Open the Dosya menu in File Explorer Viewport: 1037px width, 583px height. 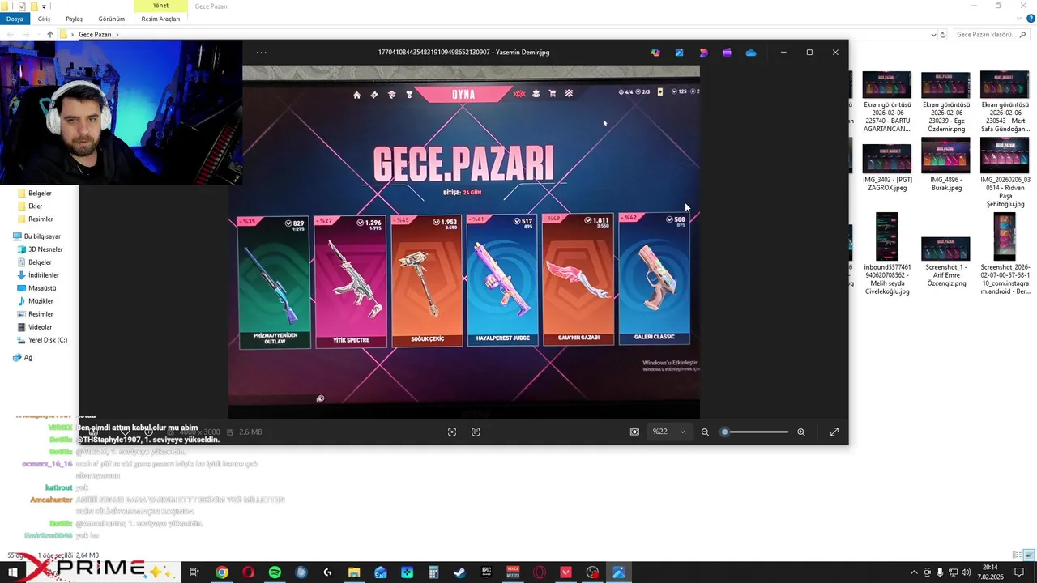[15, 19]
